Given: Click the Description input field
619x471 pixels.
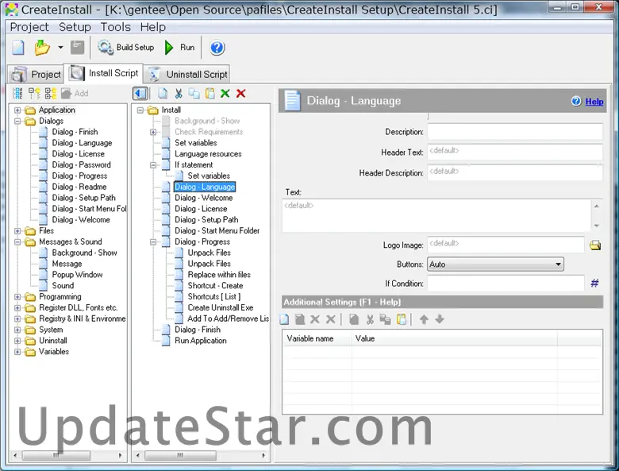Looking at the screenshot, I should [x=515, y=132].
